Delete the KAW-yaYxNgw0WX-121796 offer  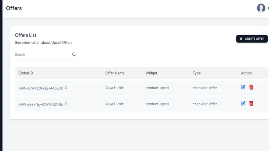tap(251, 103)
